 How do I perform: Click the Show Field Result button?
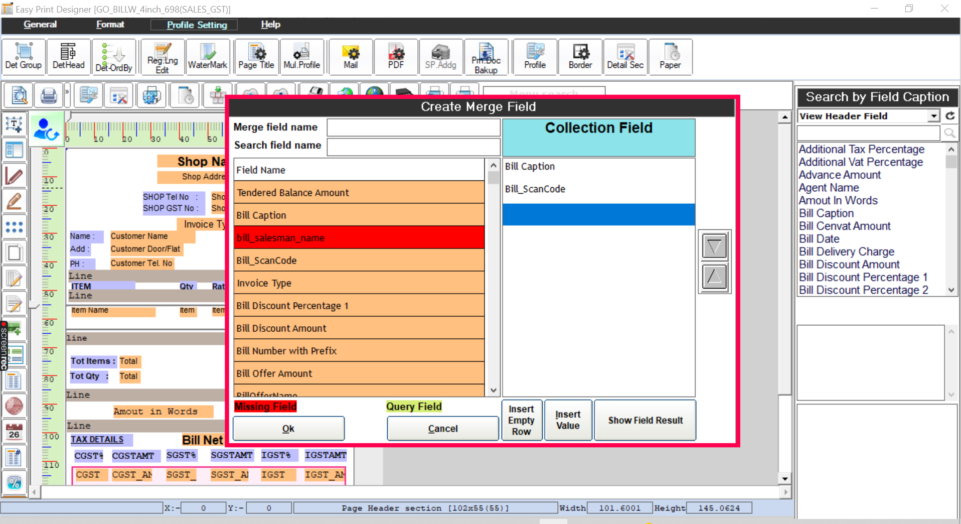(x=645, y=420)
